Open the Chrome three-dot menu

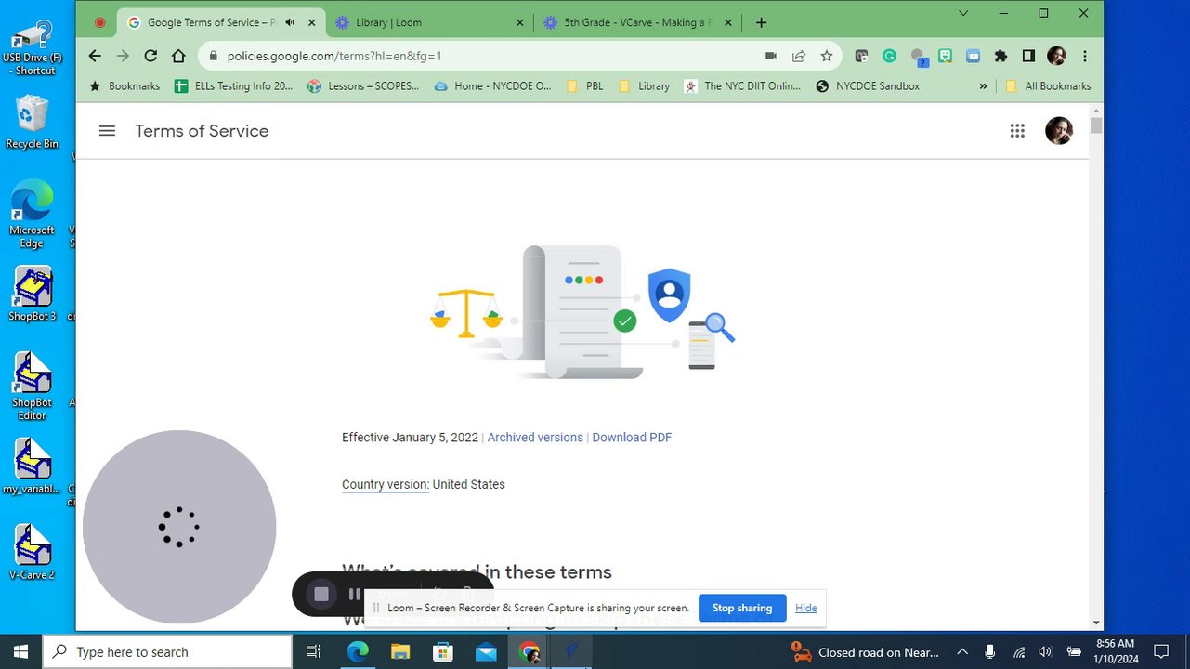[x=1084, y=56]
